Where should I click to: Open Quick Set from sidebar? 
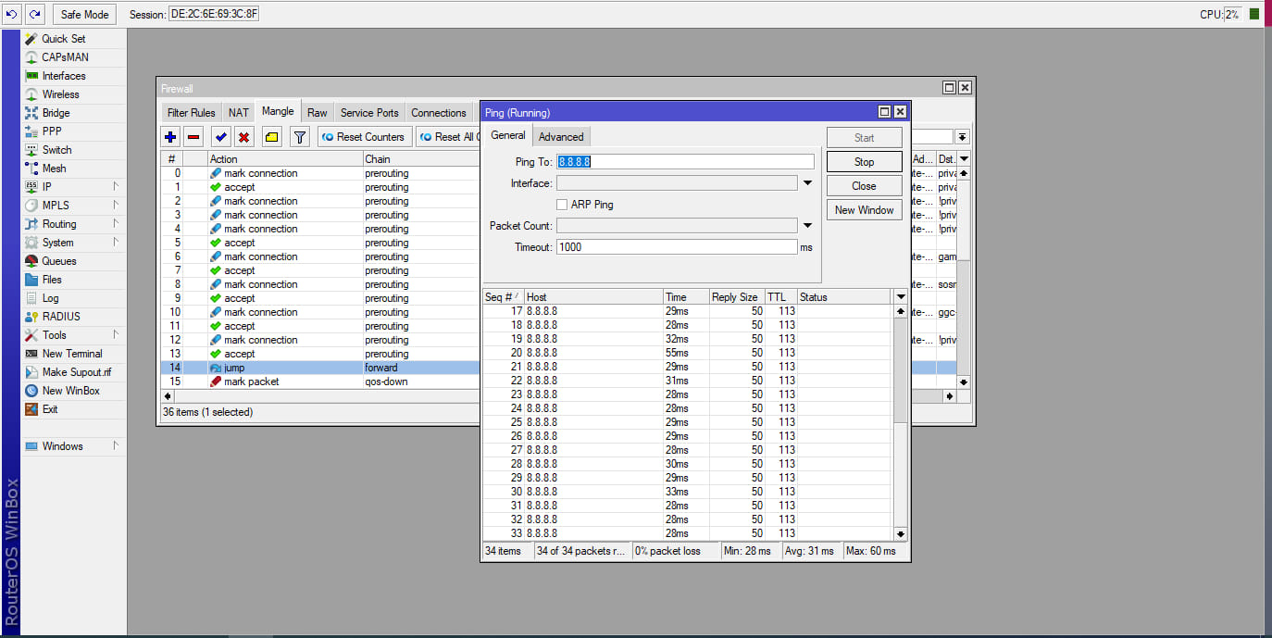(63, 39)
